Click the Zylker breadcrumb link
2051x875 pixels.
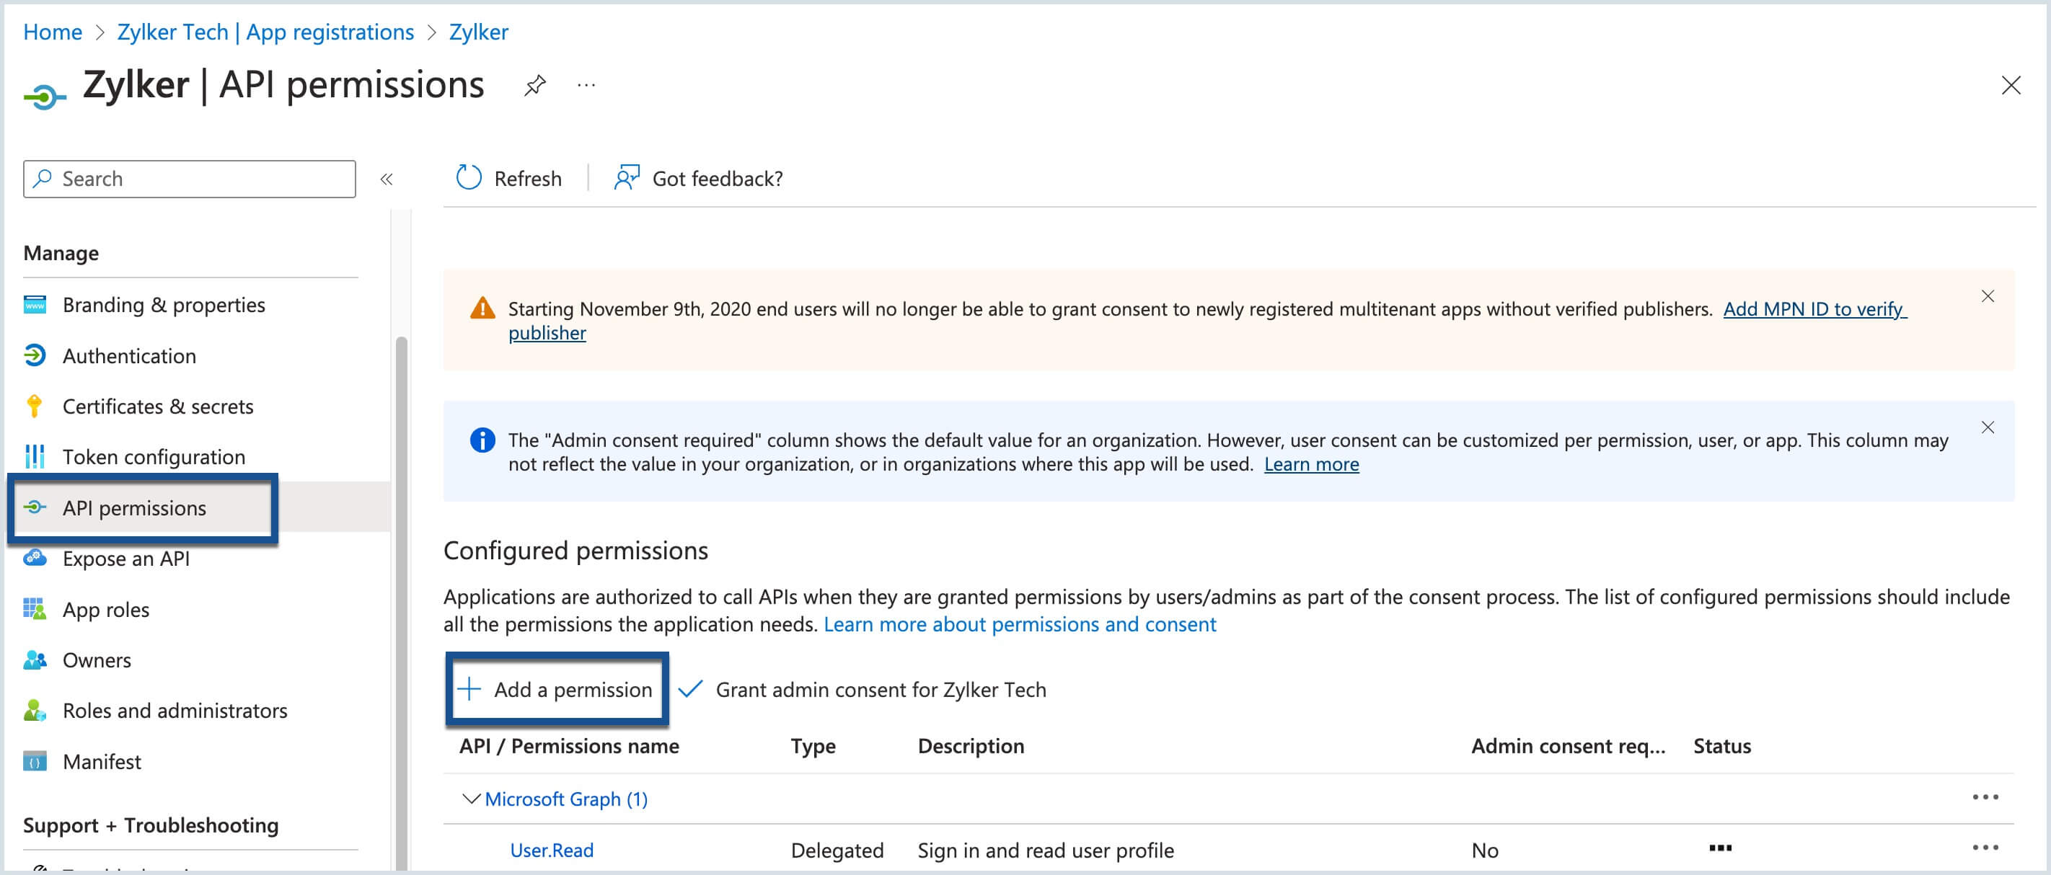coord(479,32)
